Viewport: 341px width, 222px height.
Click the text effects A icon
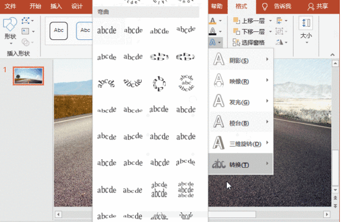(212, 42)
